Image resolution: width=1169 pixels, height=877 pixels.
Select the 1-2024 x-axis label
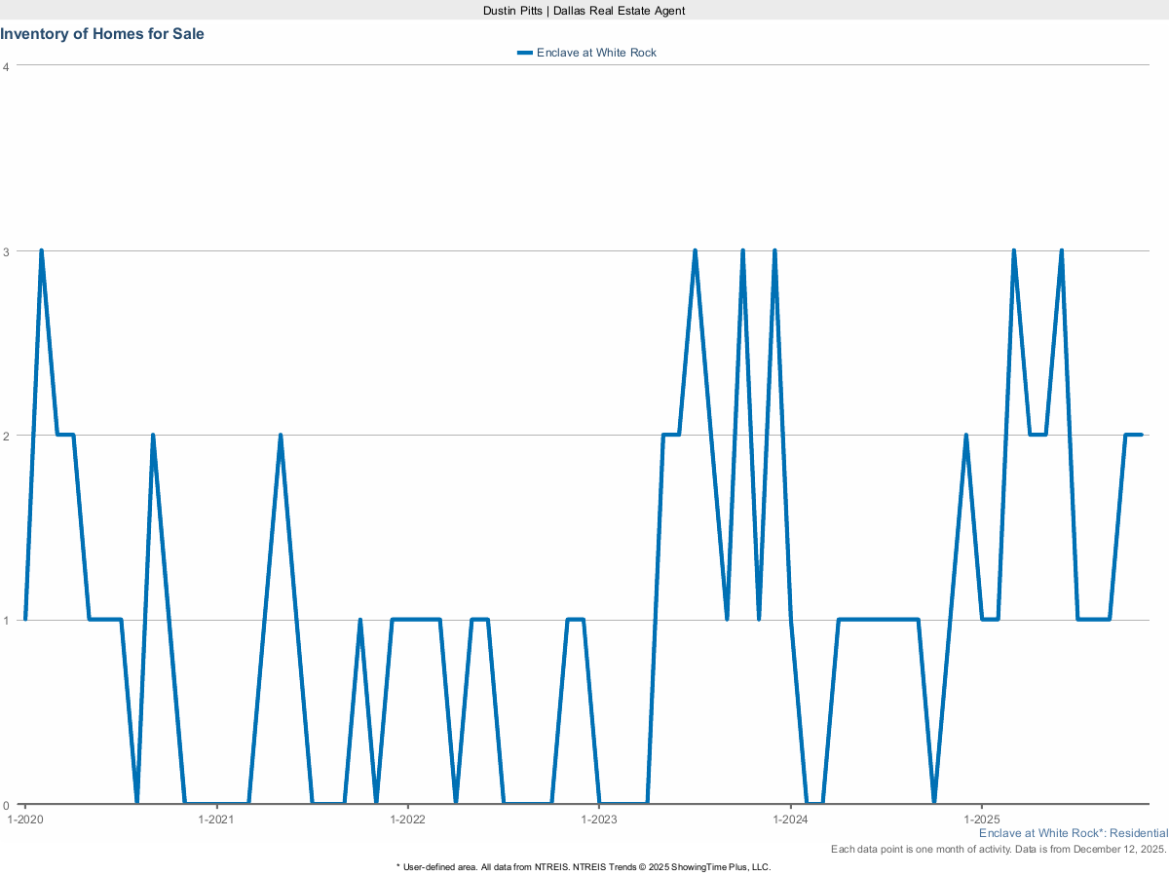tap(790, 820)
